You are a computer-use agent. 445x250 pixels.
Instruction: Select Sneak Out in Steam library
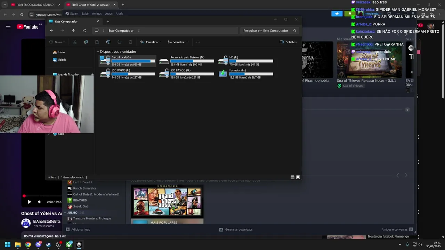80,207
